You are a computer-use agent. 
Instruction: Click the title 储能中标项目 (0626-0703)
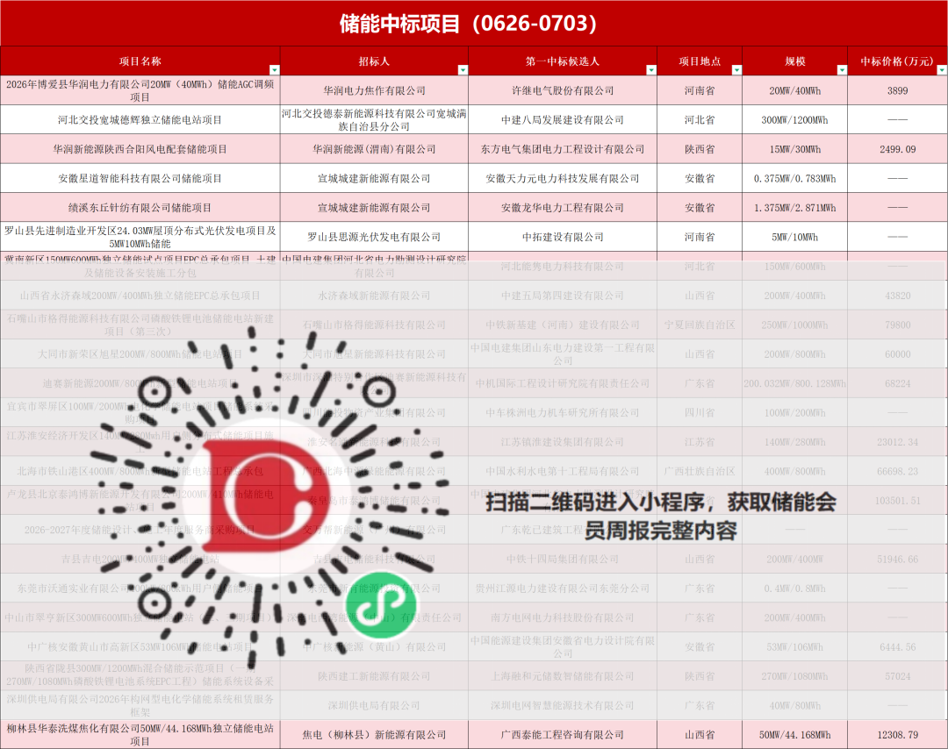468,24
